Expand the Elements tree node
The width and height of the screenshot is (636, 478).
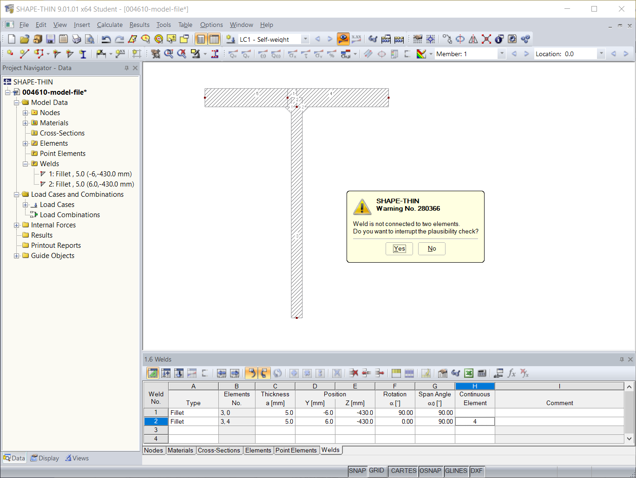tap(26, 143)
